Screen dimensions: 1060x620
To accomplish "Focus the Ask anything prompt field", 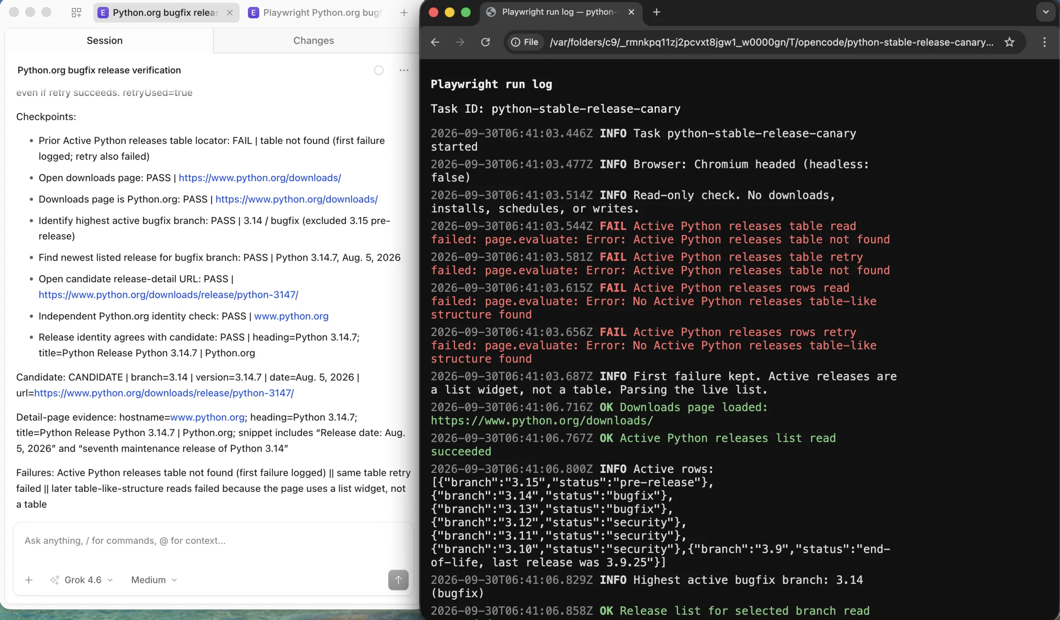I will 213,540.
